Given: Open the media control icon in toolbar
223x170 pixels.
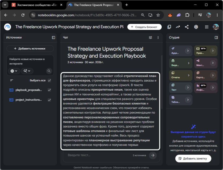Looking at the screenshot, I should pyautogui.click(x=200, y=15).
